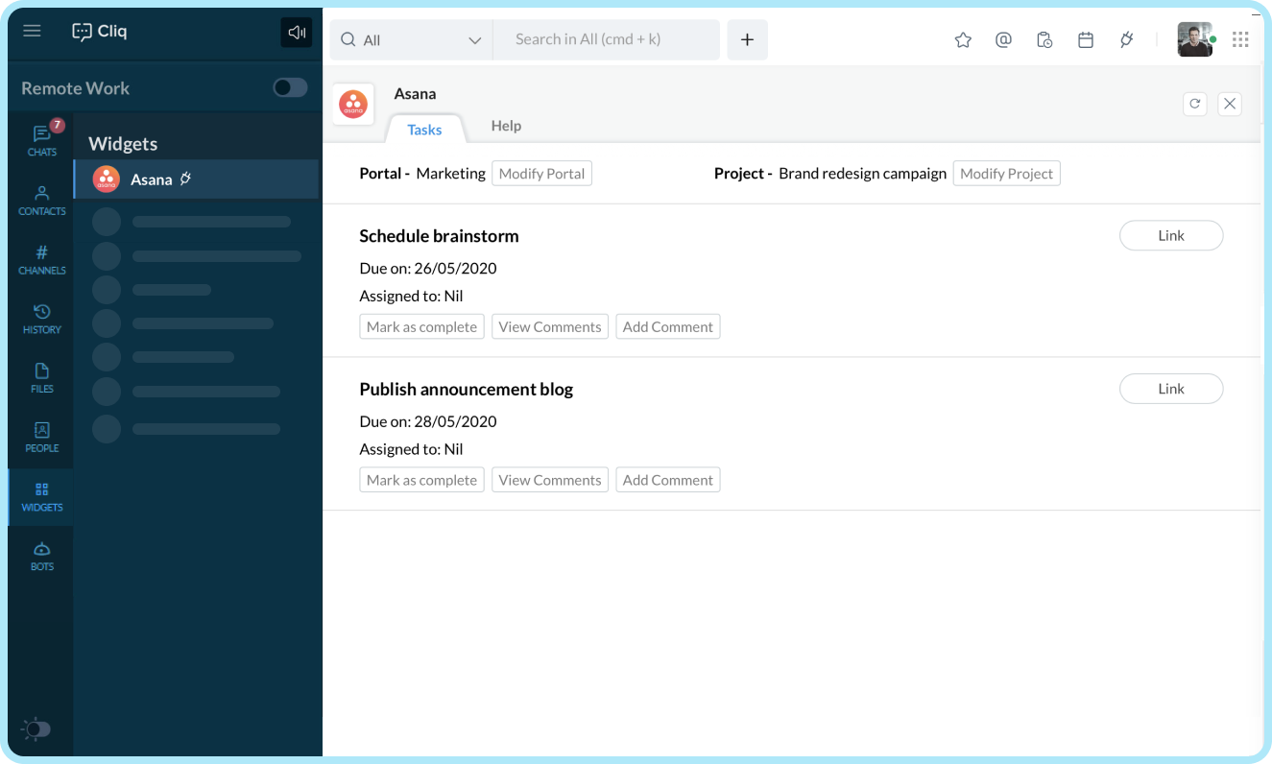This screenshot has width=1272, height=764.
Task: Add Comment to Schedule brainstorm
Action: [668, 326]
